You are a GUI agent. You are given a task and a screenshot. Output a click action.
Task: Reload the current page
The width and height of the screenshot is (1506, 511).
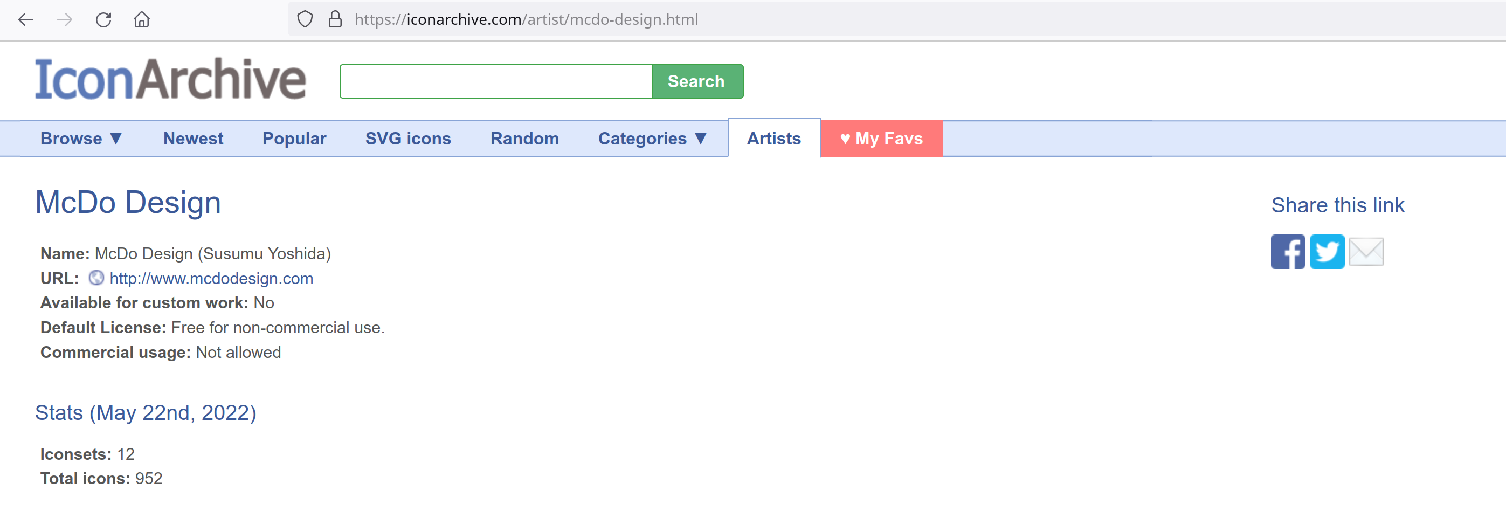tap(103, 20)
